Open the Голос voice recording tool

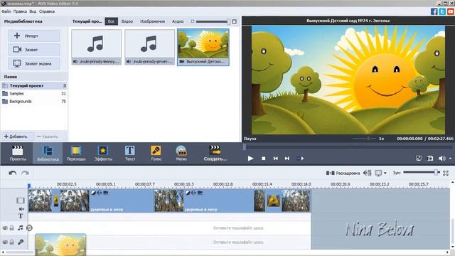156,154
